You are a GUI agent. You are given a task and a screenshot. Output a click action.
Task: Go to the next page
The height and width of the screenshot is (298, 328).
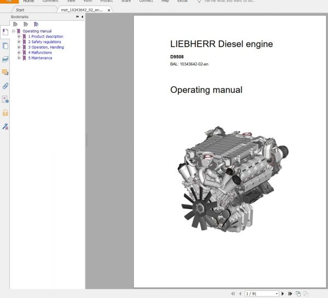click(x=283, y=294)
